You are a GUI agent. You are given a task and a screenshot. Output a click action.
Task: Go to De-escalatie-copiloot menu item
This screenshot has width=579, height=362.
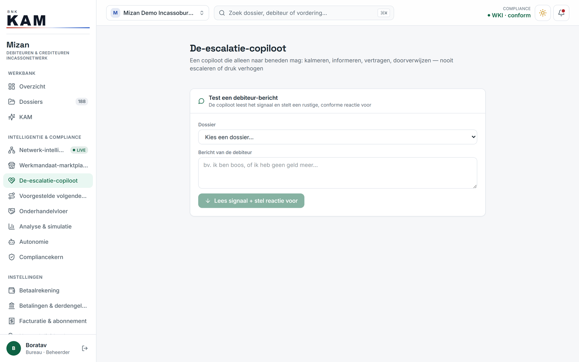[x=48, y=181]
